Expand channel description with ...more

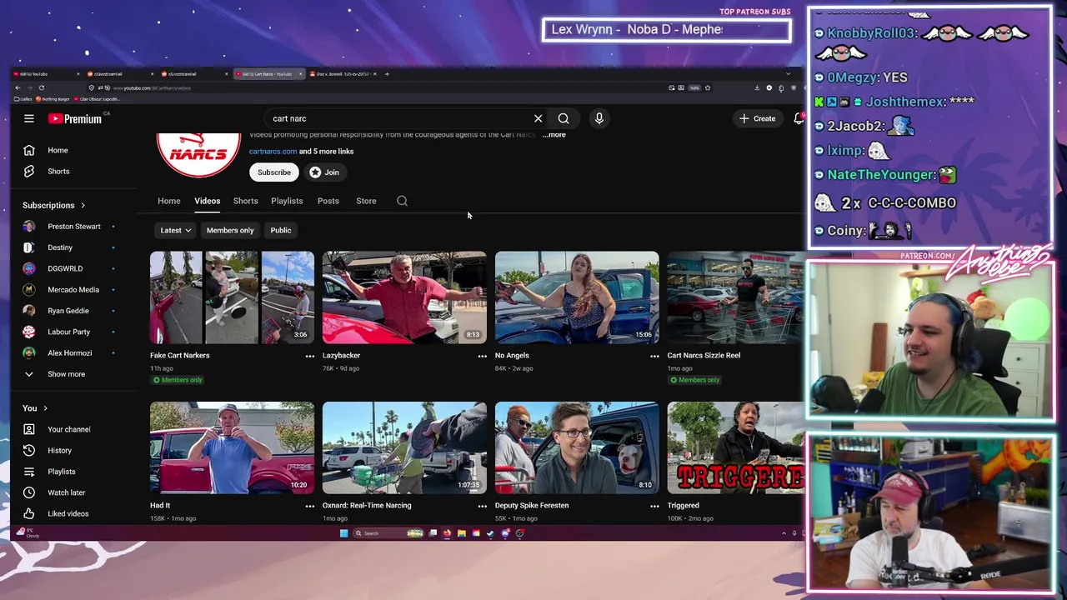pos(554,135)
